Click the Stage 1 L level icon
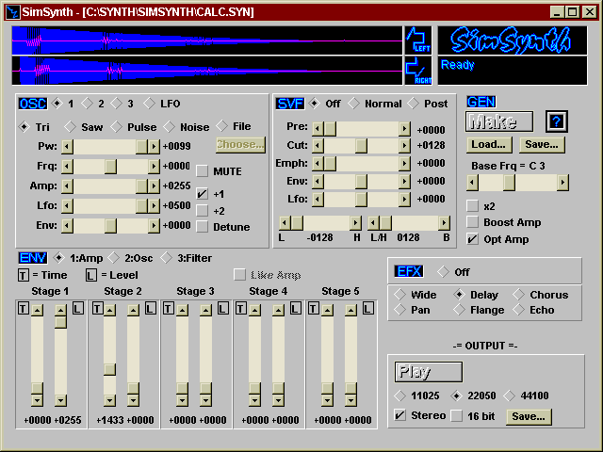The height and width of the screenshot is (452, 603). coord(77,308)
